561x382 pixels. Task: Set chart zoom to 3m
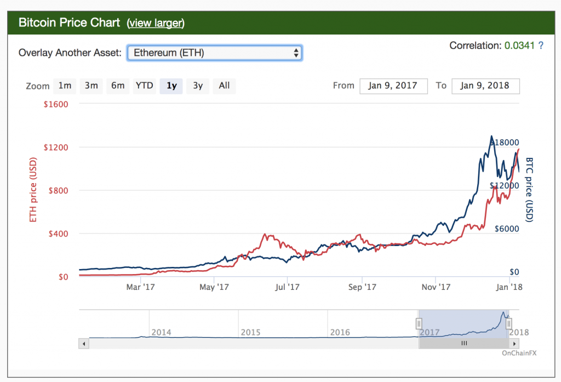click(x=91, y=85)
